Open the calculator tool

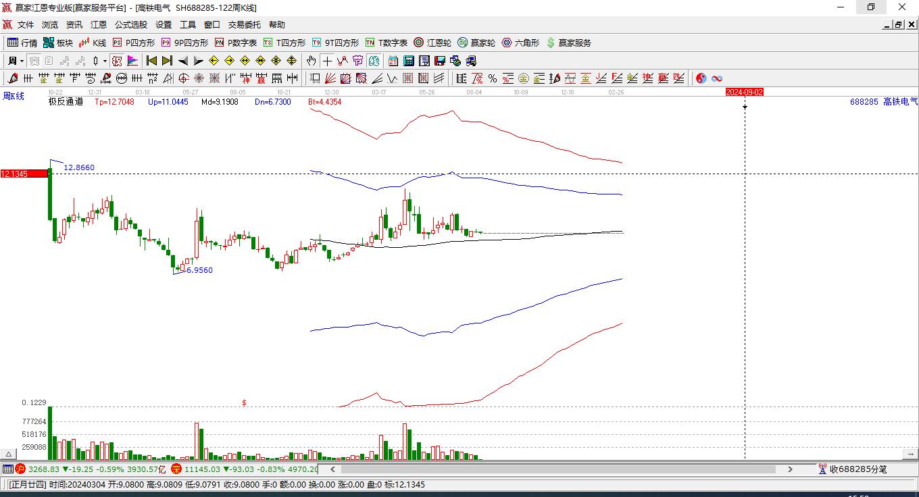click(408, 61)
